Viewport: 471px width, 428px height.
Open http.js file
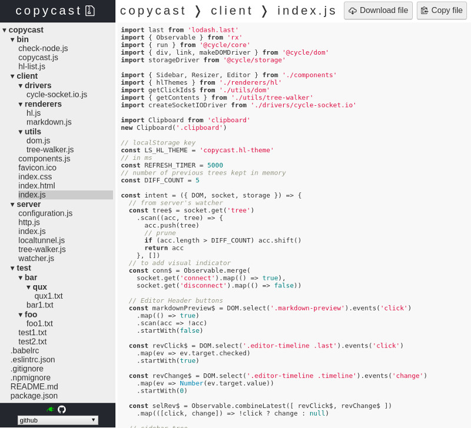coord(29,223)
